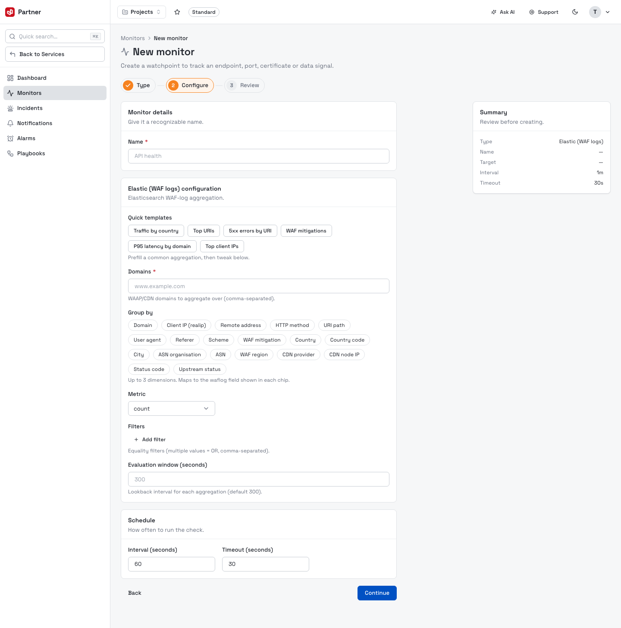Toggle Client IP (realip) chip
This screenshot has height=628, width=621.
click(x=186, y=325)
